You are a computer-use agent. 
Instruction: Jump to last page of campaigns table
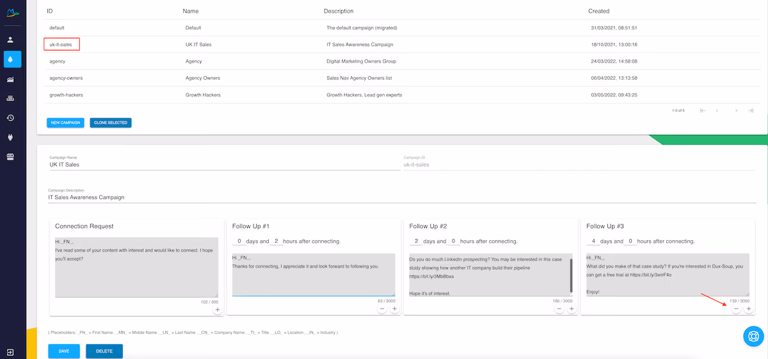(x=751, y=111)
